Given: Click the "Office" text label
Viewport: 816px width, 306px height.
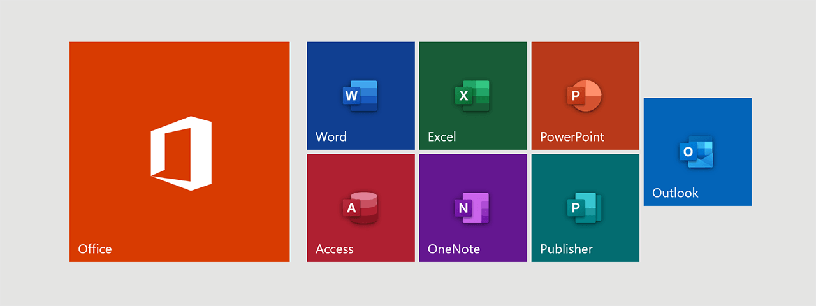Looking at the screenshot, I should point(94,249).
